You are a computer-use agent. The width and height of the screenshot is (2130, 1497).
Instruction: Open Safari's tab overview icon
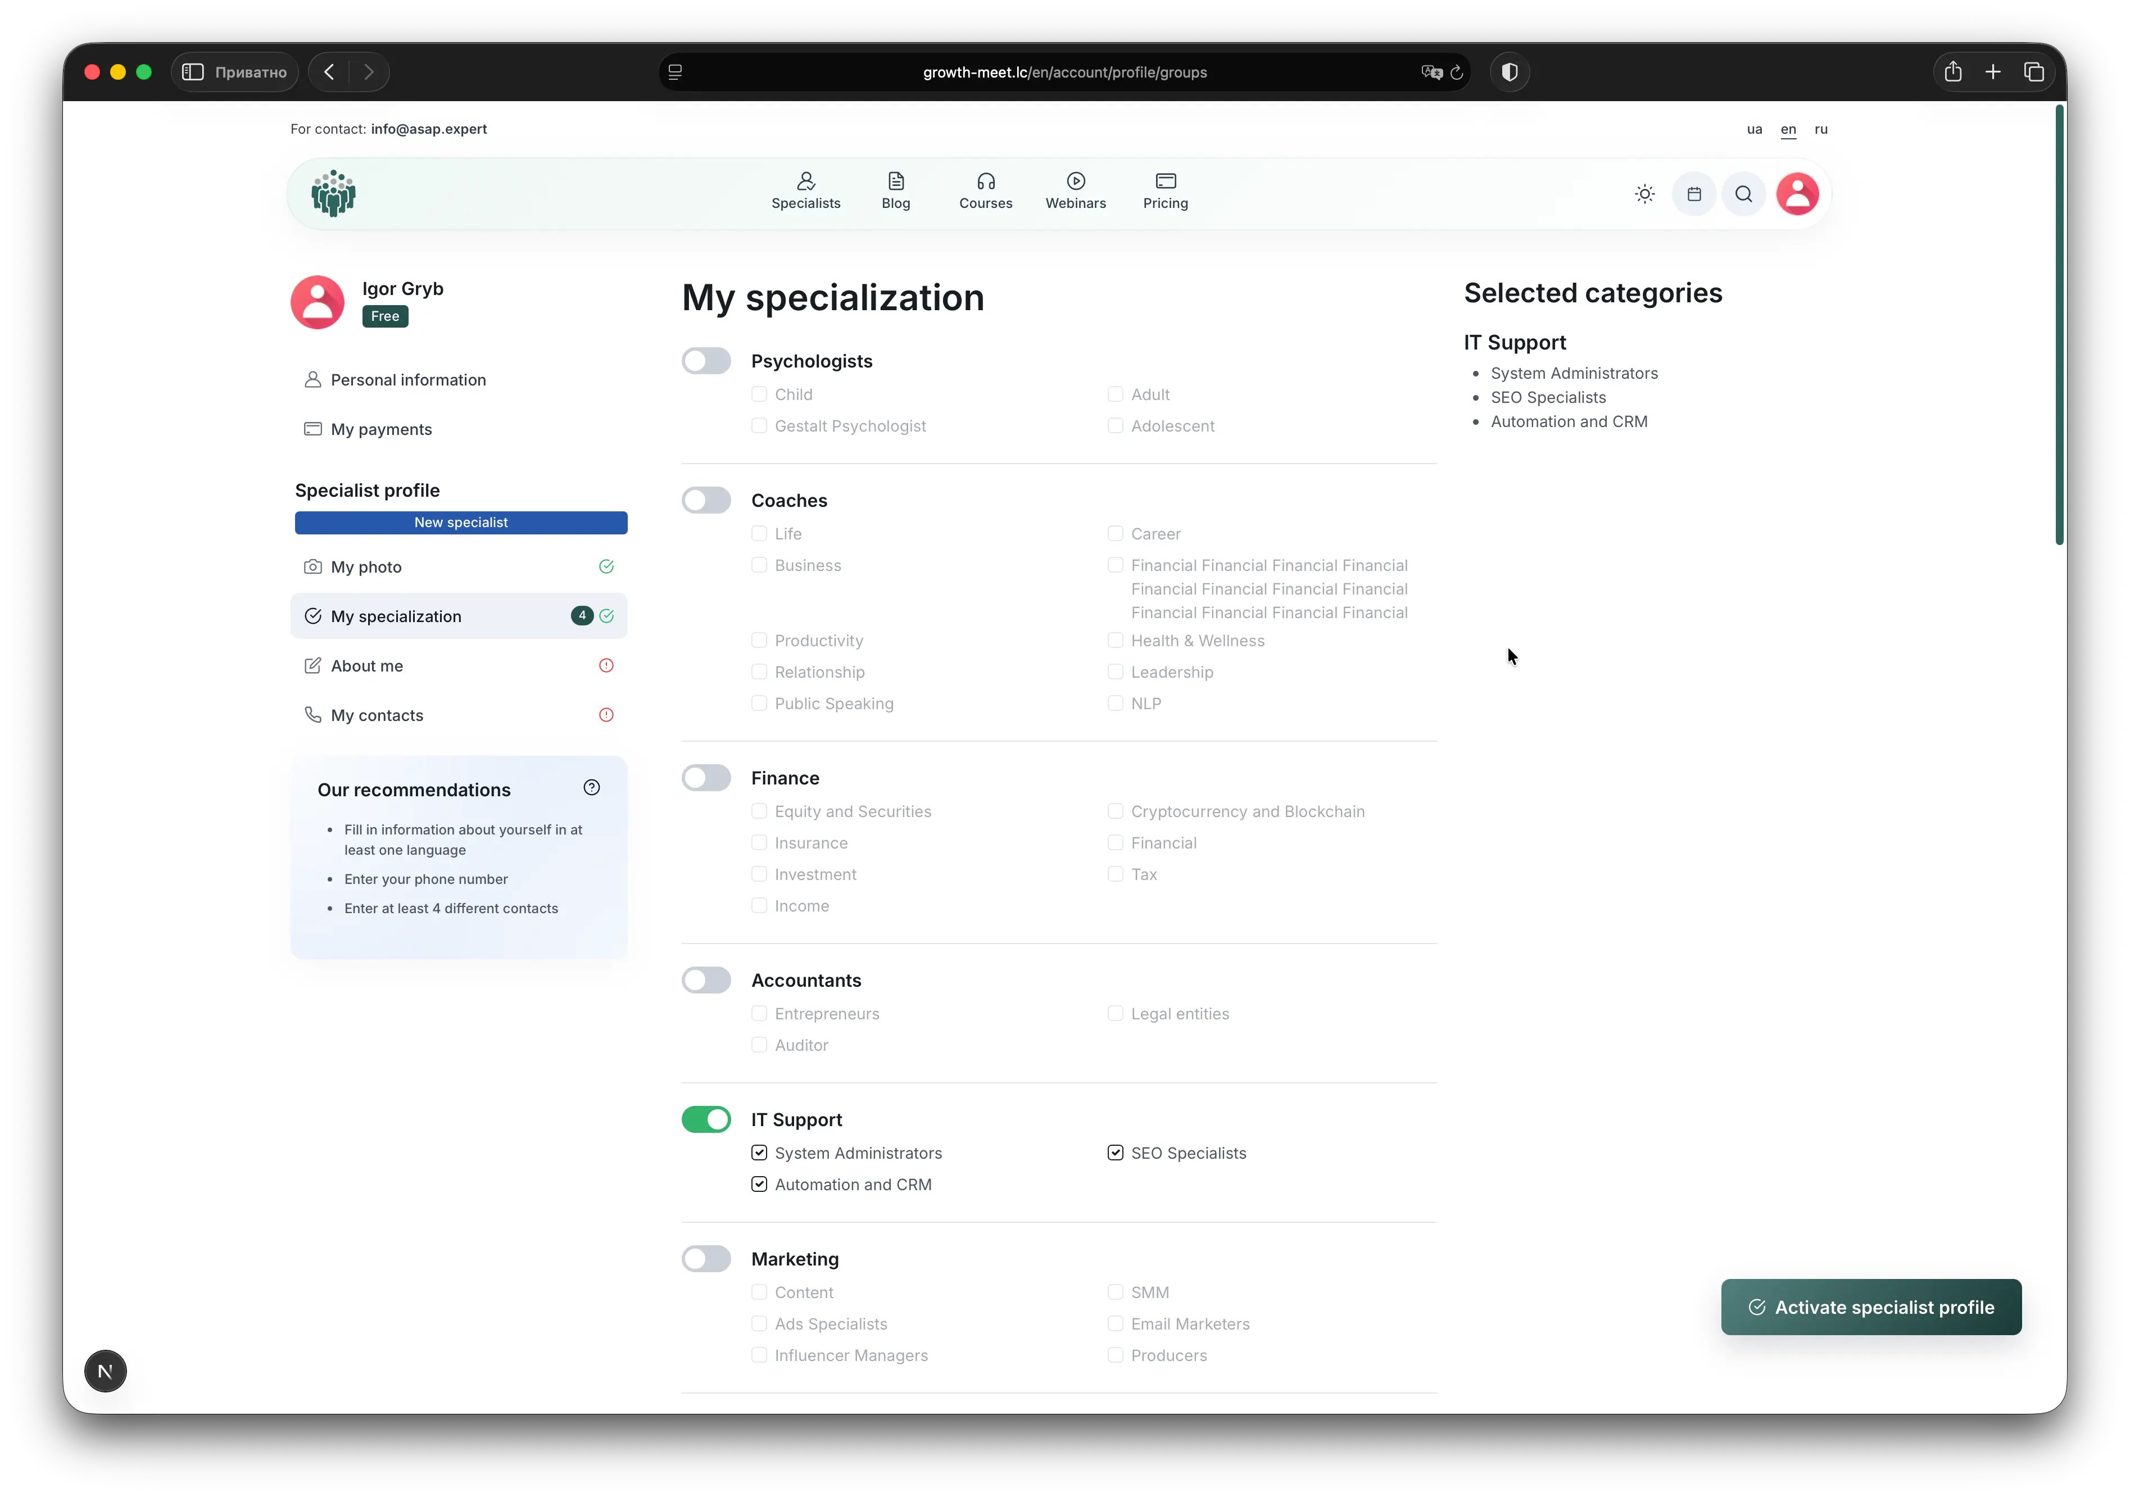coord(2033,71)
